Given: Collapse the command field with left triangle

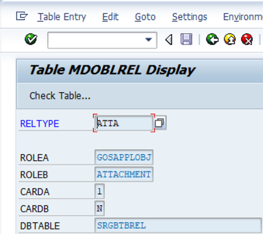Looking at the screenshot, I should pos(169,40).
